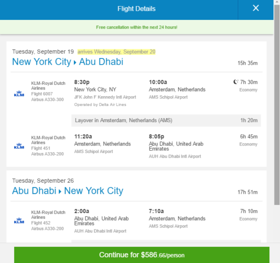
Task: Click the Flight Details header title
Action: tap(136, 9)
